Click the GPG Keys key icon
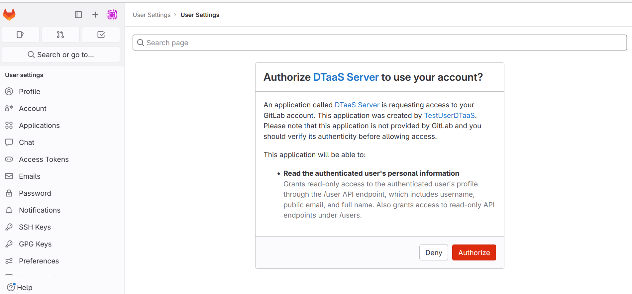 9,244
